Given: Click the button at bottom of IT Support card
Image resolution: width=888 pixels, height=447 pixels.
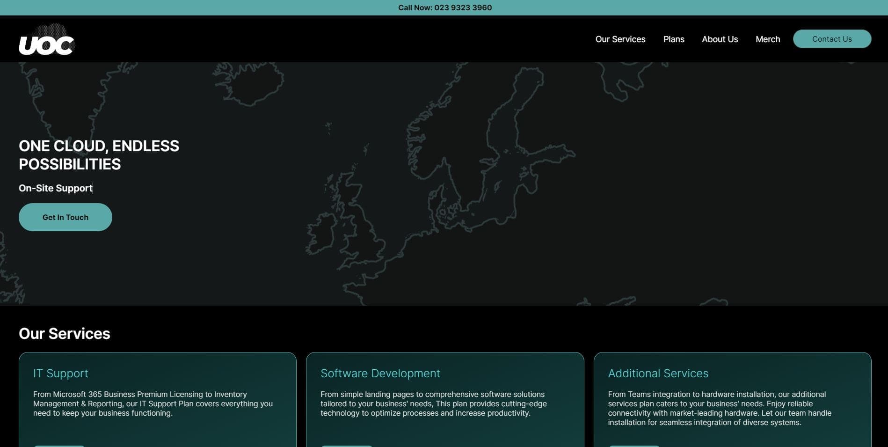Looking at the screenshot, I should [x=59, y=446].
